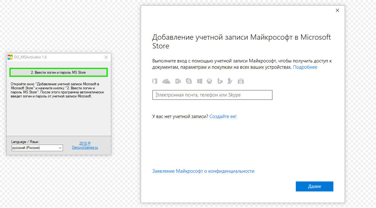The width and height of the screenshot is (376, 208).
Task: Click the Office icon in services row
Action: tap(154, 81)
